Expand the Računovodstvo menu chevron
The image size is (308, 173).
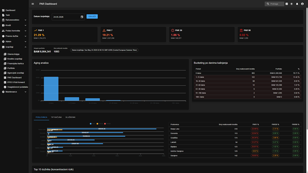click(26, 20)
